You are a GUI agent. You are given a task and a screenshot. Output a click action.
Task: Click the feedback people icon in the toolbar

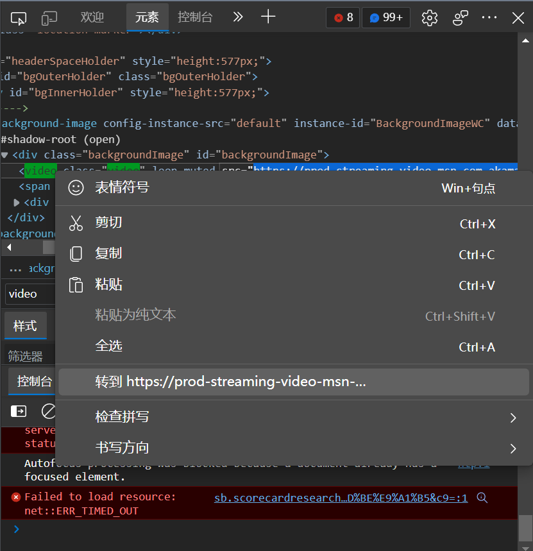tap(460, 18)
